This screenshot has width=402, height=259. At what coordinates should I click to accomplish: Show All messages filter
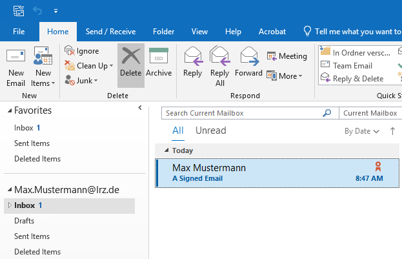(x=178, y=130)
